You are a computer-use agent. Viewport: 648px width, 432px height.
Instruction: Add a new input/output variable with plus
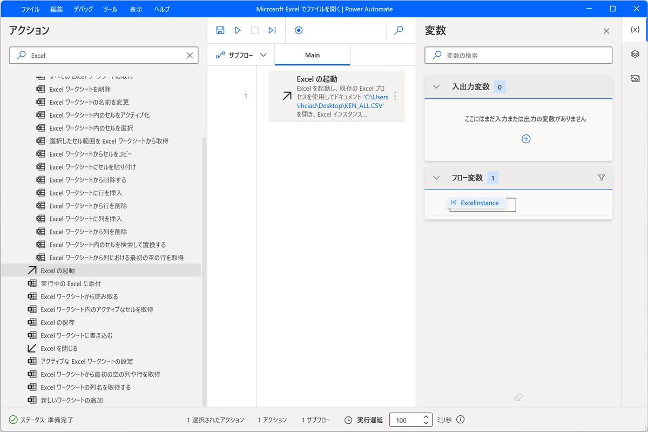(x=526, y=139)
